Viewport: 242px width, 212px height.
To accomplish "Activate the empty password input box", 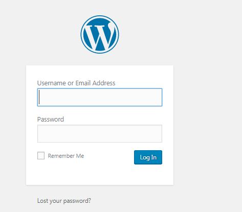I will coord(100,133).
